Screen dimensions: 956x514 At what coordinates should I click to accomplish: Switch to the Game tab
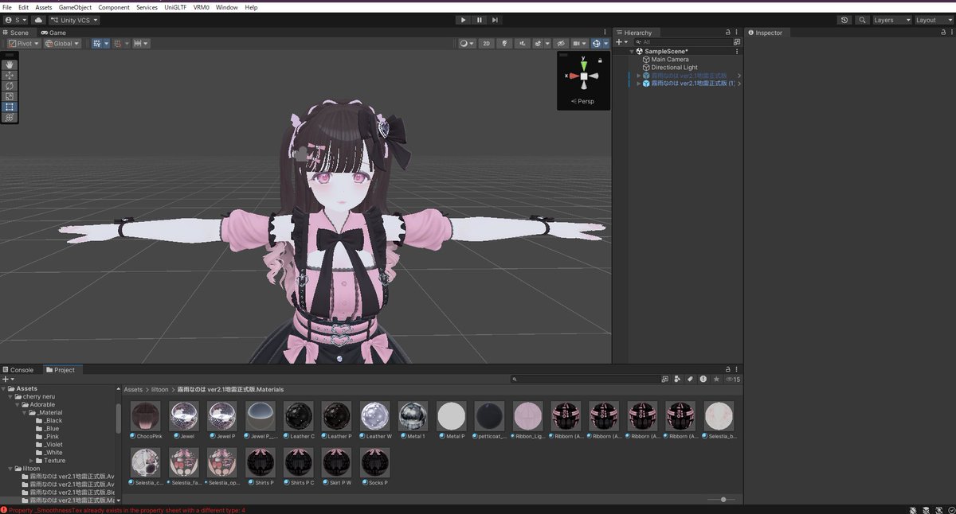click(x=53, y=33)
